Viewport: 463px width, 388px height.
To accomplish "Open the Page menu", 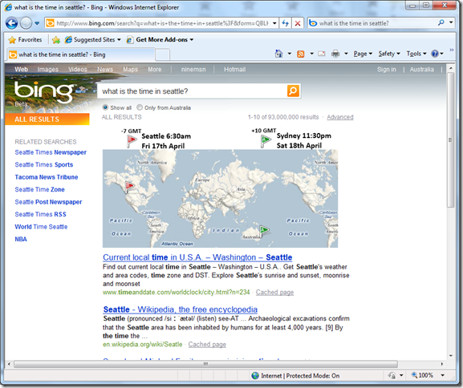I will pyautogui.click(x=363, y=54).
